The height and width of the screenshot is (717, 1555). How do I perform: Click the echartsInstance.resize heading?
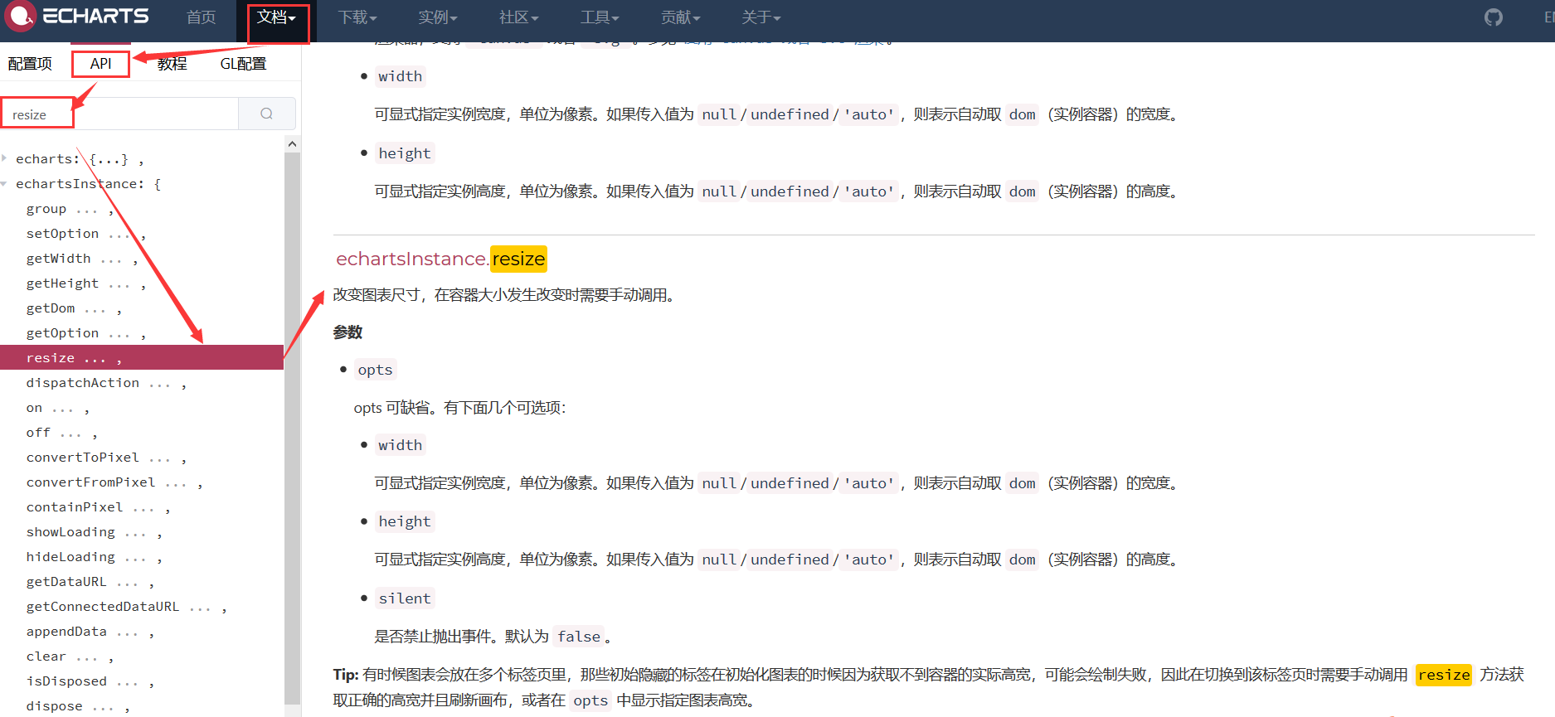point(440,259)
